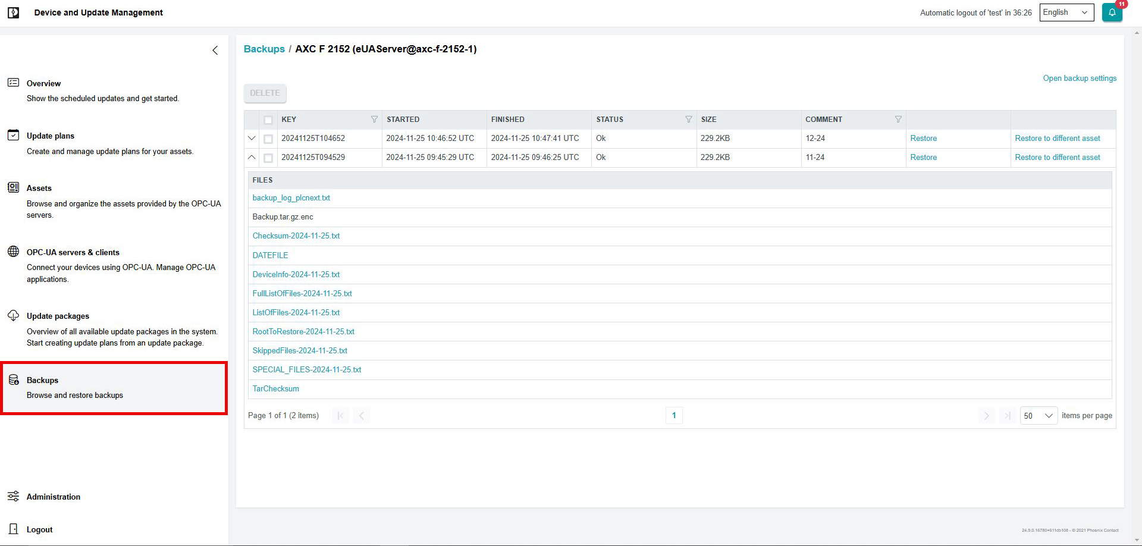Screen dimensions: 1142x546
Task: Select page number 1 in pager
Action: coord(674,416)
